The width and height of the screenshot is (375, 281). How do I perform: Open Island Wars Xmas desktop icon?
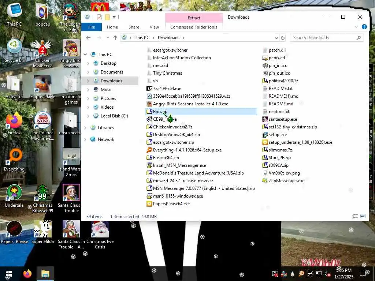click(71, 162)
